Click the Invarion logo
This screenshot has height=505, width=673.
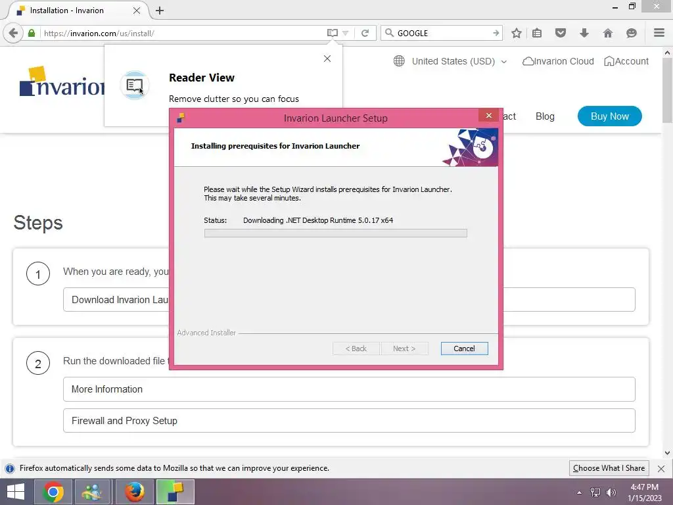coord(62,81)
